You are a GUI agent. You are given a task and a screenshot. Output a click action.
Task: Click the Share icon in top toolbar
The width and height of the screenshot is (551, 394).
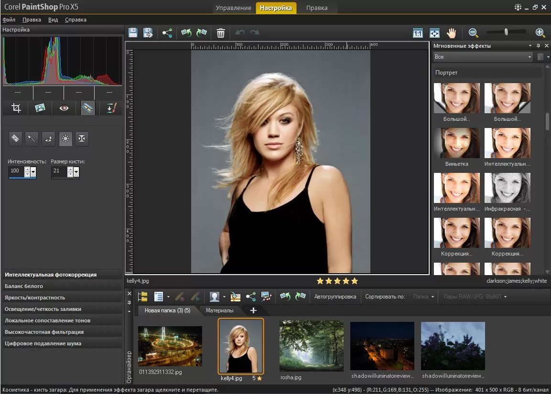click(x=167, y=33)
